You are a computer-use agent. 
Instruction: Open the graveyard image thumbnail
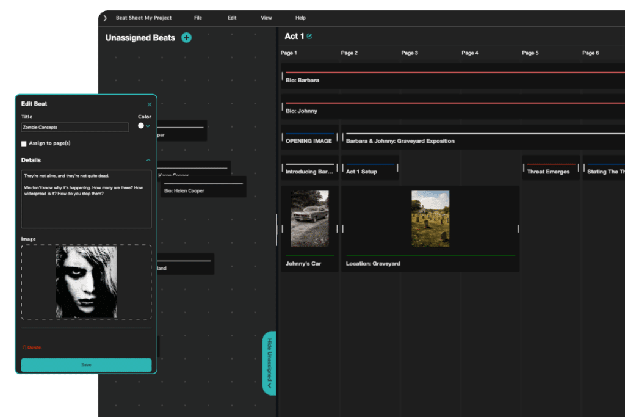430,219
